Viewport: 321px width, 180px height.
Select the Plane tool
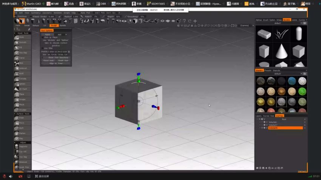(x=22, y=94)
